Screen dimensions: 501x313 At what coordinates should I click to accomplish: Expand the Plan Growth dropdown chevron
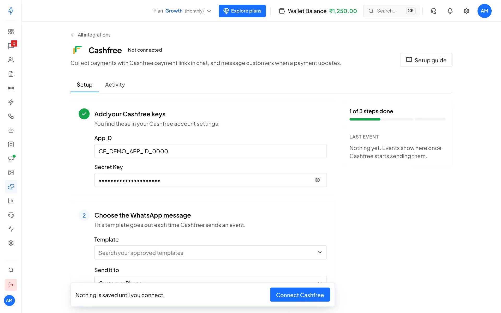(209, 11)
